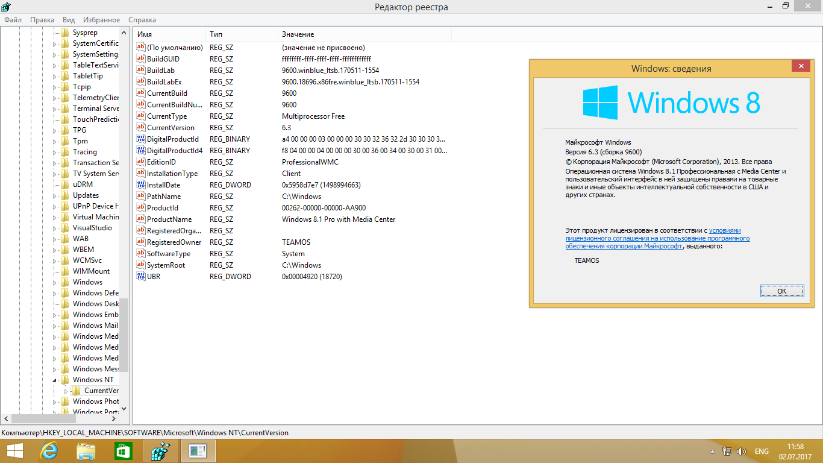Show hidden system tray icons
Viewport: 823px width, 463px height.
712,452
